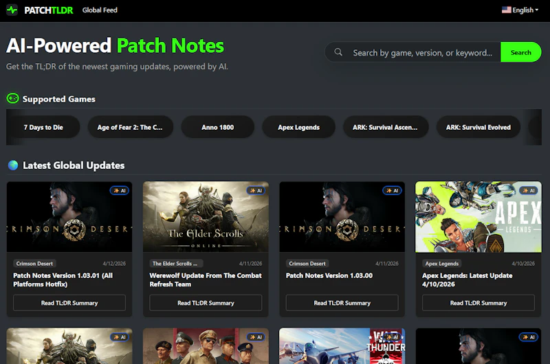Select the Anno 1800 game chip
This screenshot has width=550, height=364.
(x=217, y=127)
